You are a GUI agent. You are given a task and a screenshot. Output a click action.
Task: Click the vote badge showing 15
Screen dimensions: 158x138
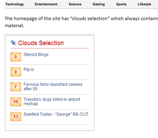16,102
